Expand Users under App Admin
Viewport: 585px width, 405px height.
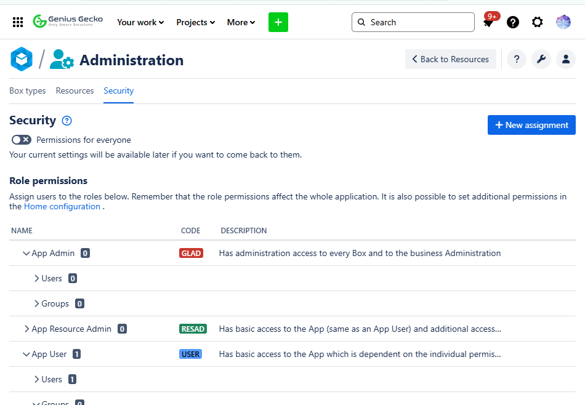click(x=37, y=278)
